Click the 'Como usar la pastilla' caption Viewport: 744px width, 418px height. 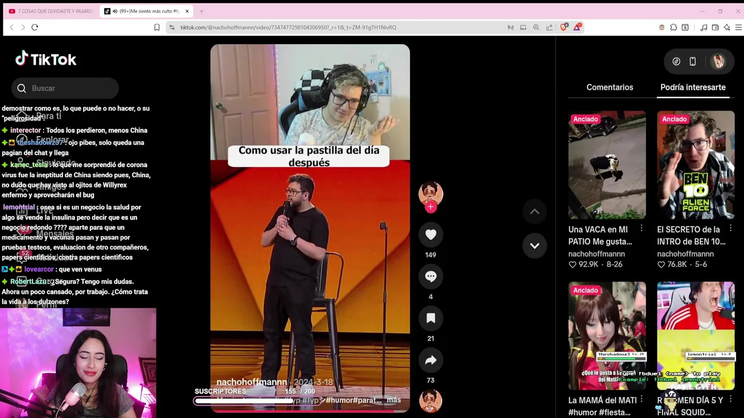pos(309,156)
